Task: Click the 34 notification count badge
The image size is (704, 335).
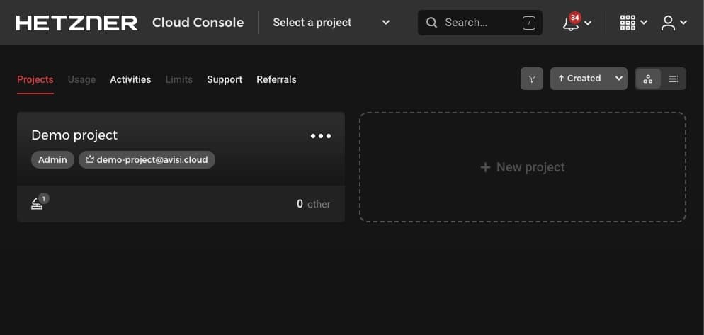Action: (x=574, y=18)
